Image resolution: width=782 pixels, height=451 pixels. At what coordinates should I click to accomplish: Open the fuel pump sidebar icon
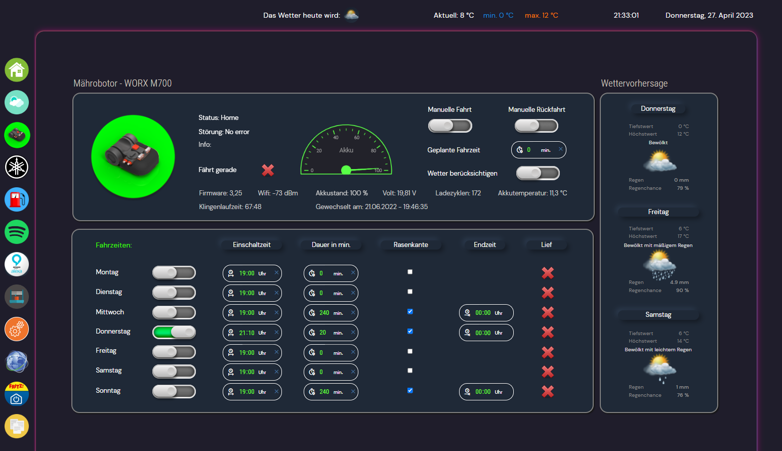17,199
